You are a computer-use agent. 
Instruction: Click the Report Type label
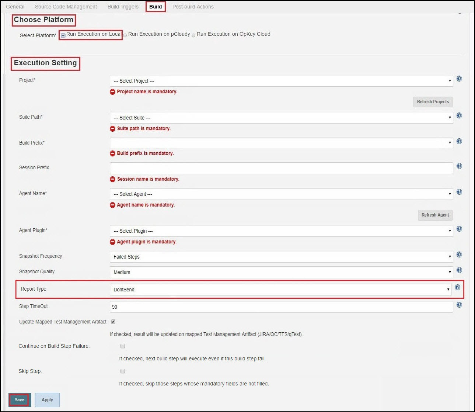pyautogui.click(x=34, y=289)
